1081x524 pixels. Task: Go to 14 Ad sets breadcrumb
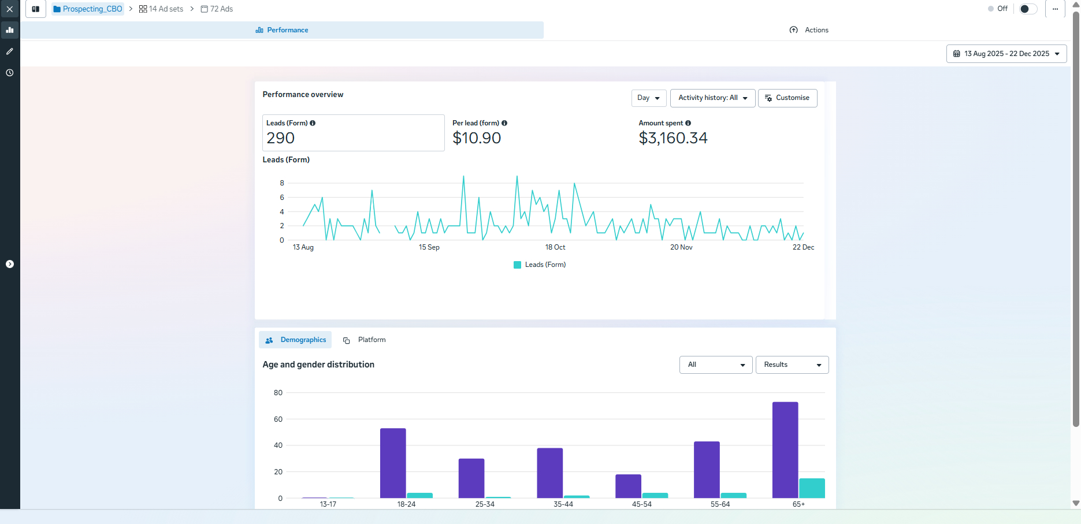(x=161, y=9)
